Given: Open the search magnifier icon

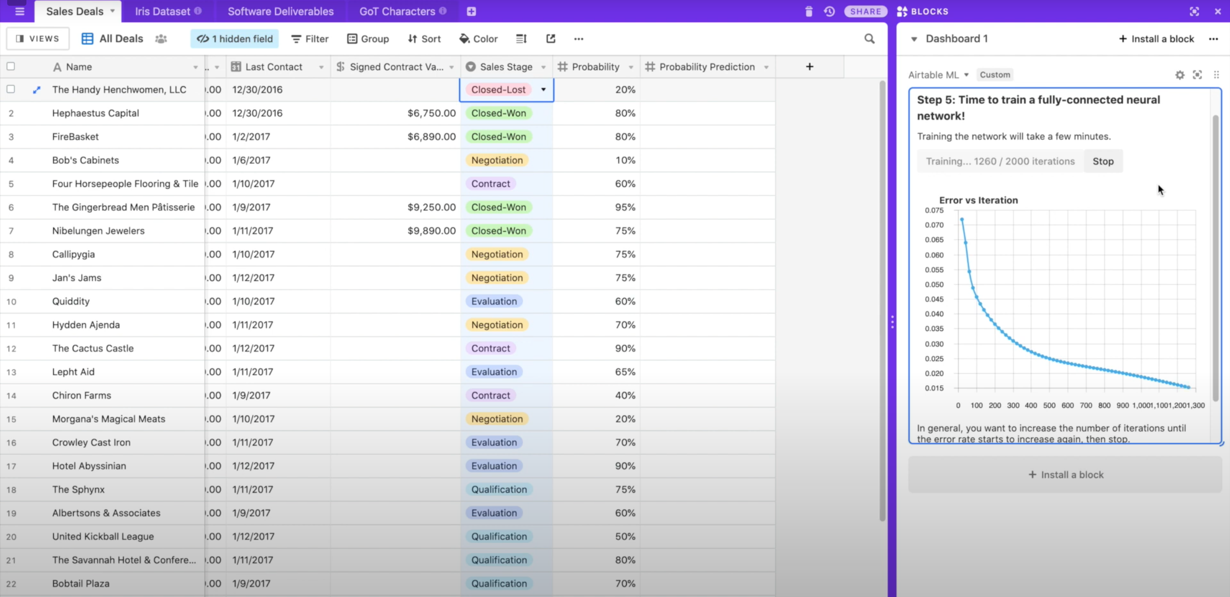Looking at the screenshot, I should coord(869,39).
